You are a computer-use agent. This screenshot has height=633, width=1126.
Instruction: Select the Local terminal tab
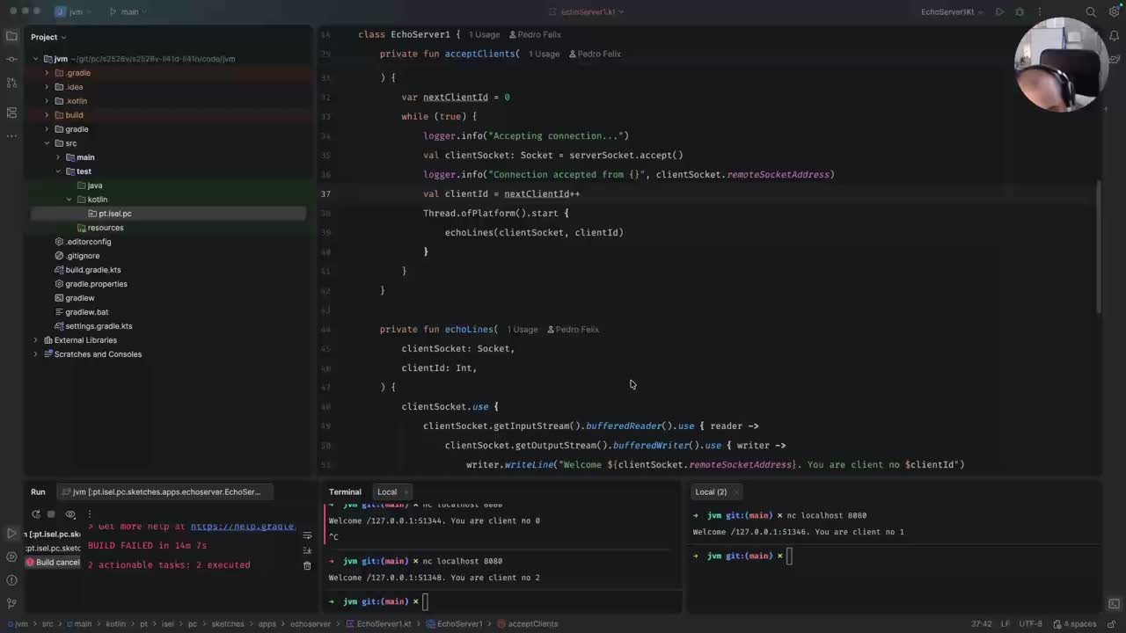click(x=387, y=492)
